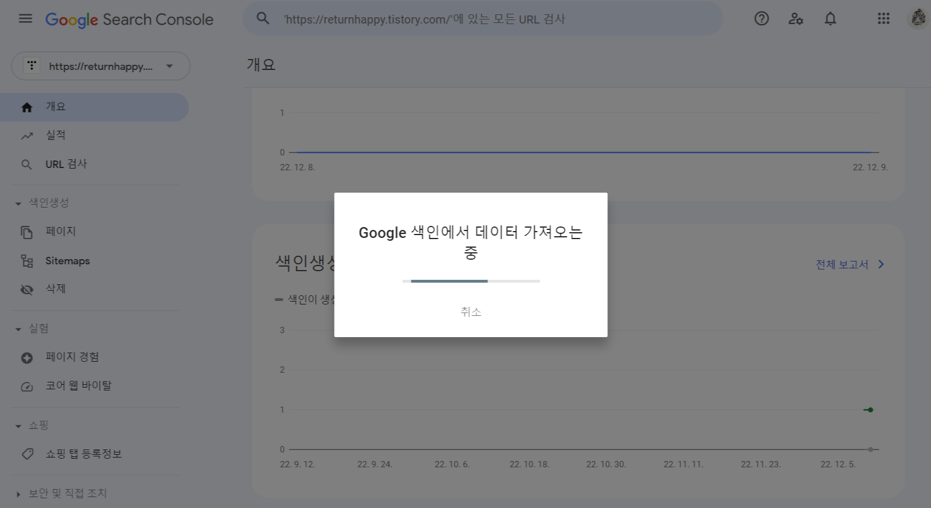Click the trend icon next to 실적
The width and height of the screenshot is (931, 508).
click(x=27, y=136)
